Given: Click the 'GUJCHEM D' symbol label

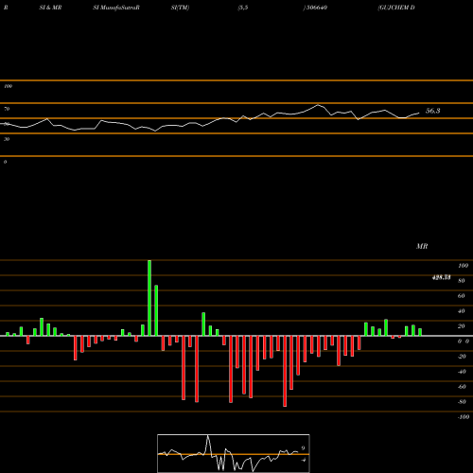Looking at the screenshot, I should click(x=396, y=8).
